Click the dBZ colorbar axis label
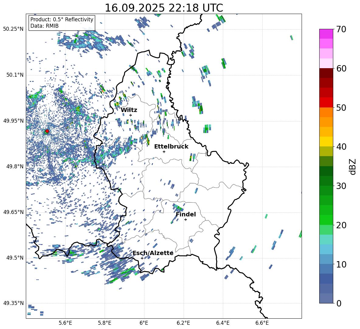 352,166
